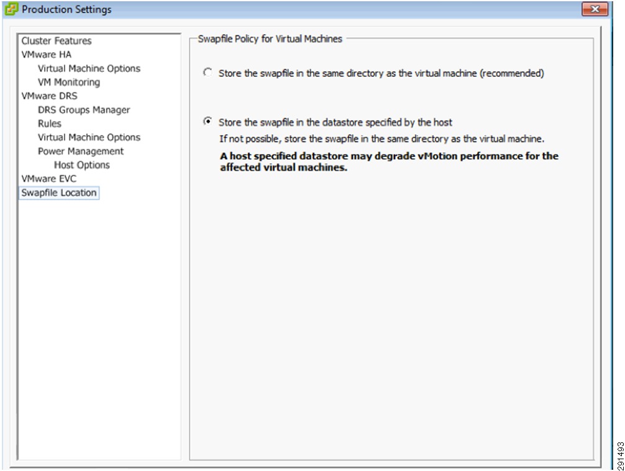This screenshot has width=625, height=471.
Task: Select Cluster Features in the settings tree
Action: tap(56, 40)
